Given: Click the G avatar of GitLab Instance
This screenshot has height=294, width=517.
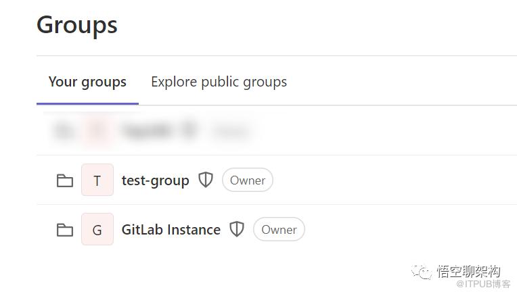Looking at the screenshot, I should click(x=97, y=230).
